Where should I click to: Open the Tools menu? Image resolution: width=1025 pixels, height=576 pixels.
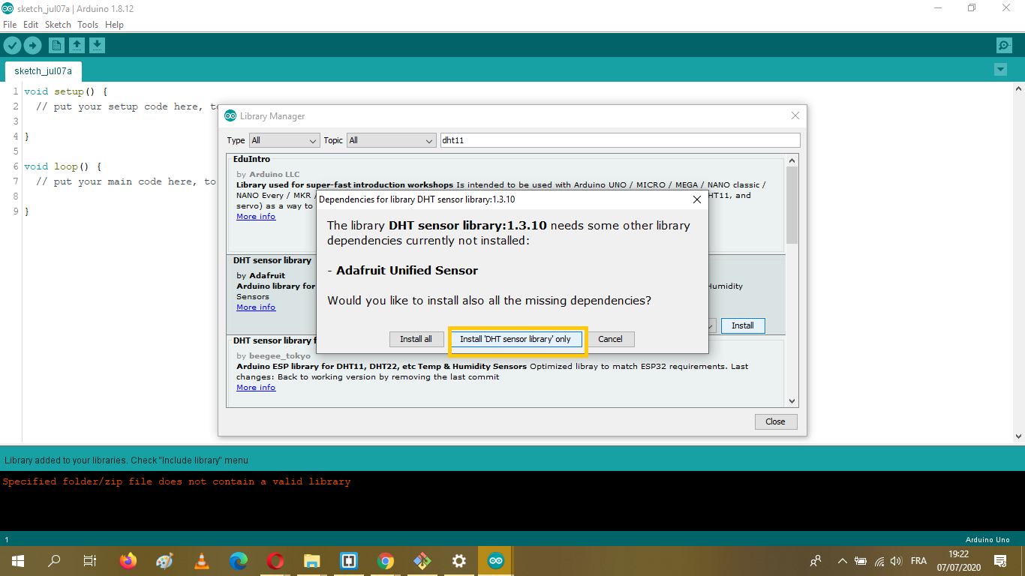(88, 25)
